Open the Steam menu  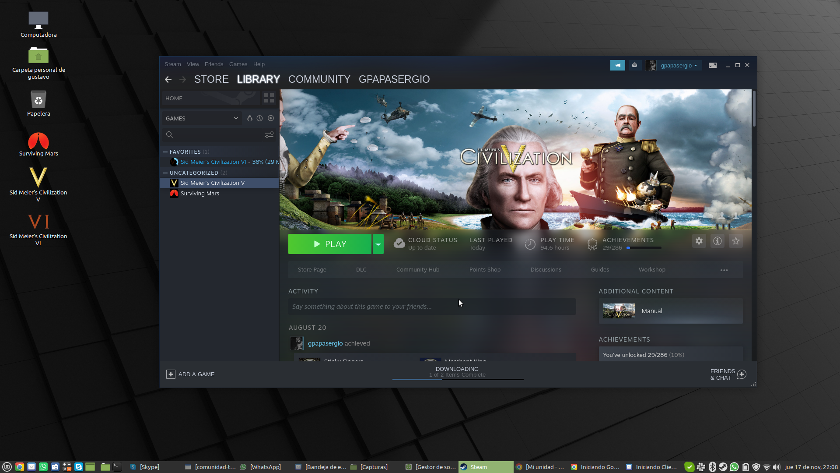pyautogui.click(x=172, y=64)
